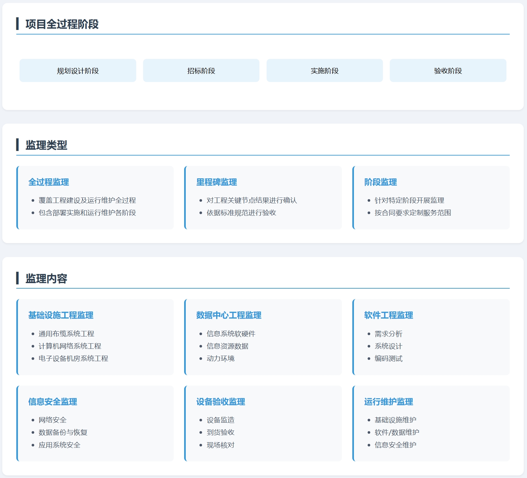Click the 项目全过程阶段 section header
This screenshot has height=478, width=527.
pos(62,24)
